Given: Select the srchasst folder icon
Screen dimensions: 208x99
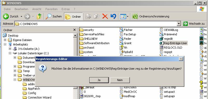Looking at the screenshot, I should (81, 48).
